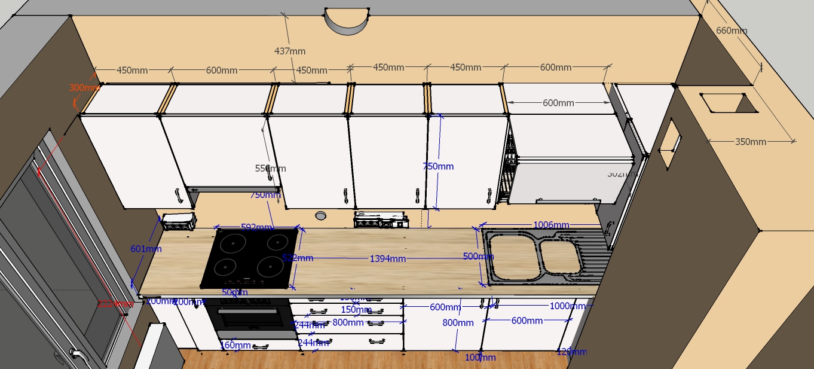Click the 660mm dimension label
This screenshot has height=369, width=814.
pos(732,31)
